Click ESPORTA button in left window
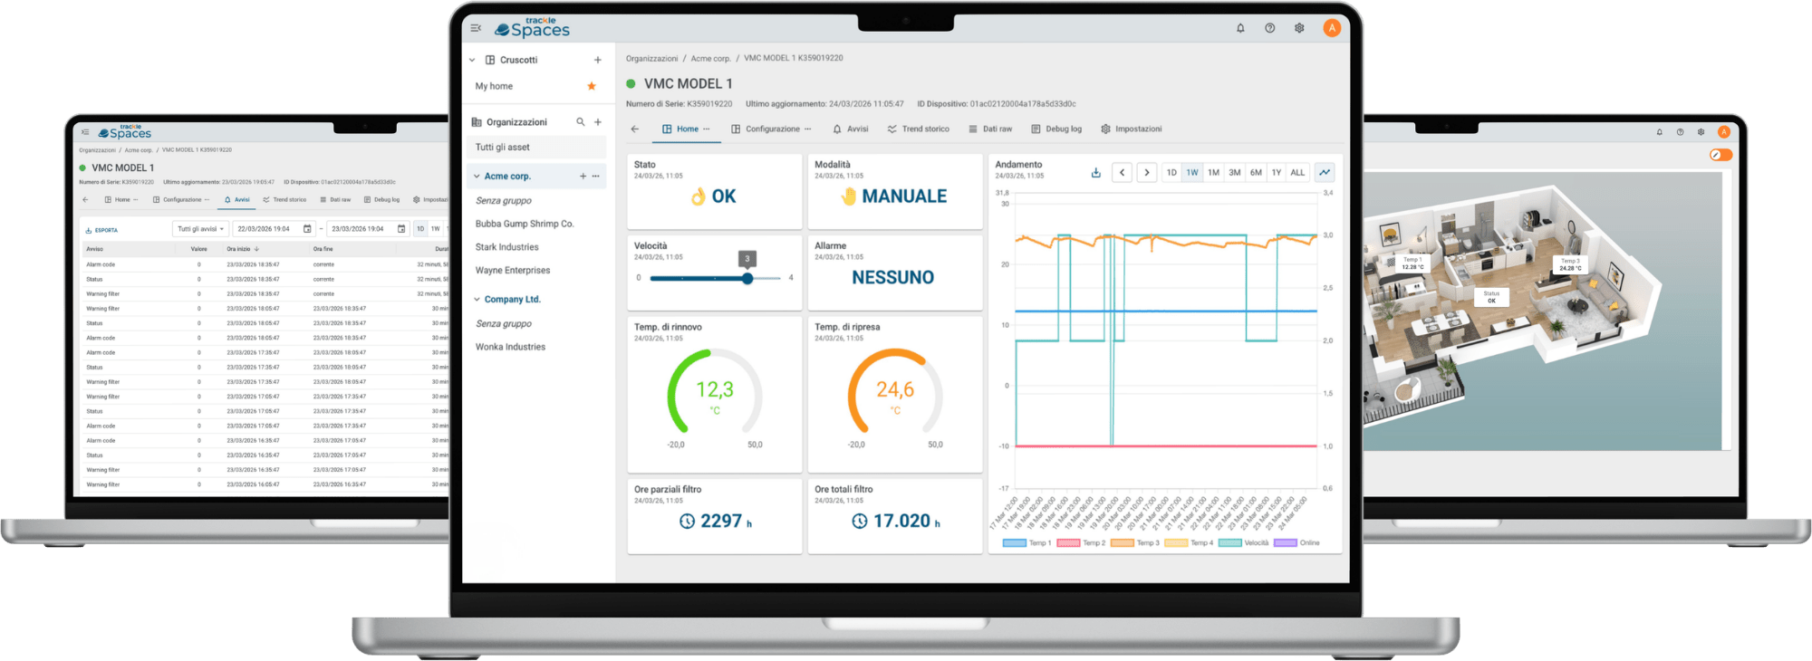This screenshot has height=661, width=1812. click(101, 230)
